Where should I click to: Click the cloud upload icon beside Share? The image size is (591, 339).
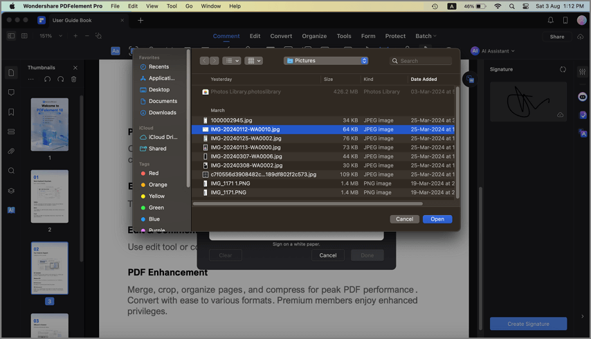pos(581,37)
